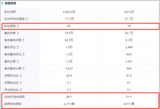Image resolution: width=160 pixels, height=109 pixels.
Task: Click the fan quality value 78
Action: [129, 26]
